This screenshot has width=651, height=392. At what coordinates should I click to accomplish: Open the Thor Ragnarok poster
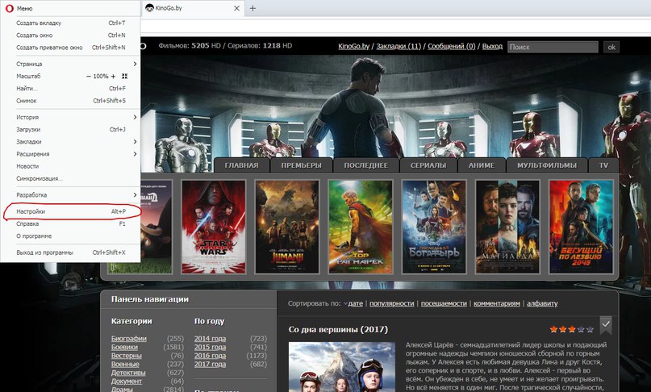(x=361, y=227)
